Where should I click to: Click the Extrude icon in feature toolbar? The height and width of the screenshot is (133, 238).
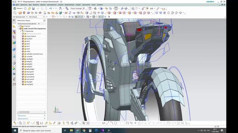(x=20, y=13)
